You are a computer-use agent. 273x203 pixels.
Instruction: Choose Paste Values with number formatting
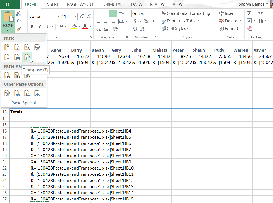tap(17, 75)
